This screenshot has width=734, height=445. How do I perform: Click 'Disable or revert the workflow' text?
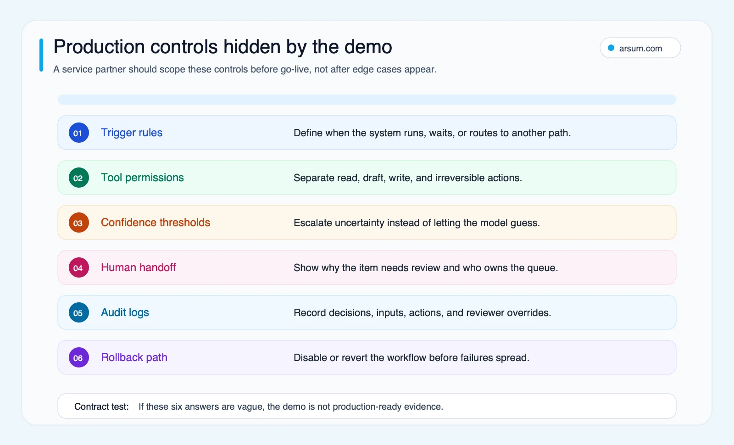click(411, 358)
